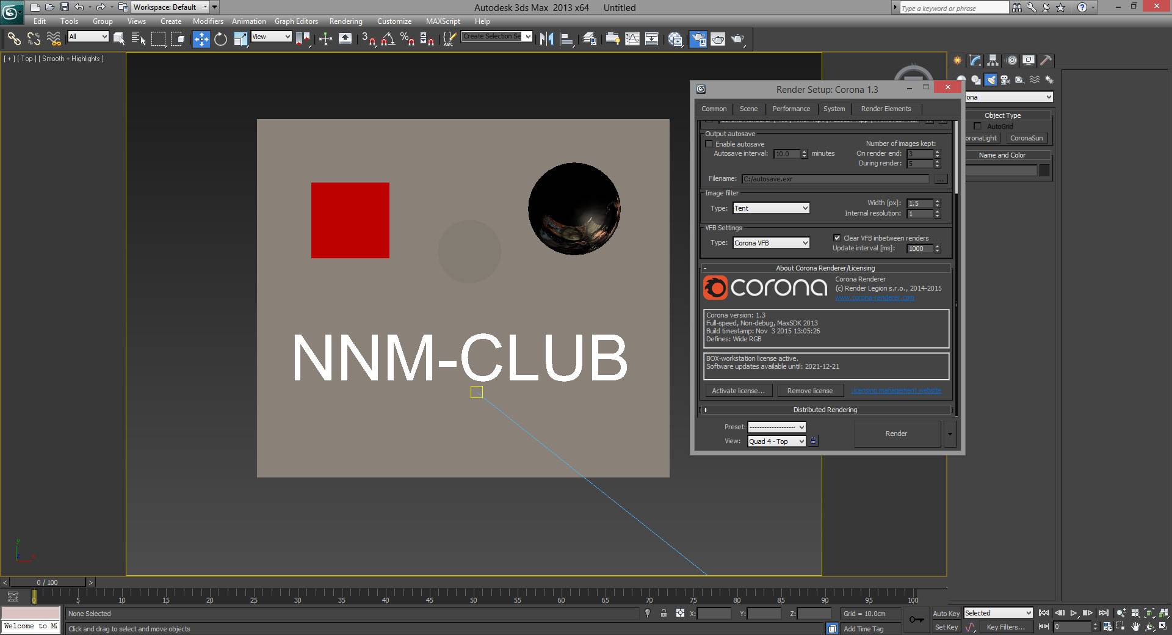Viewport: 1172px width, 635px height.
Task: Activate Select and Move tool
Action: (x=201, y=39)
